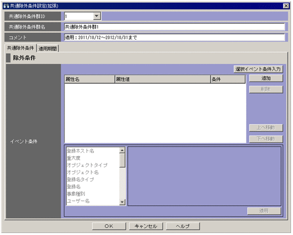Click the 適用 button
Image resolution: width=293 pixels, height=235 pixels.
[264, 211]
